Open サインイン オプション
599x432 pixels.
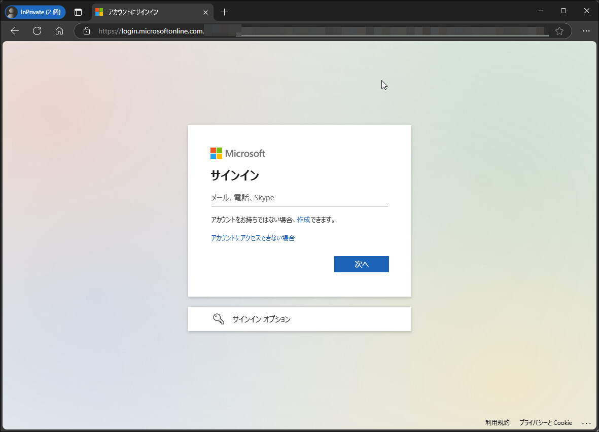tap(299, 319)
